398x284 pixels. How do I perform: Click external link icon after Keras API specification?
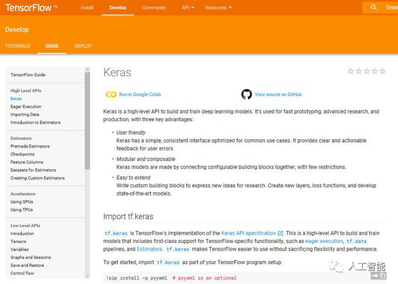coord(280,233)
